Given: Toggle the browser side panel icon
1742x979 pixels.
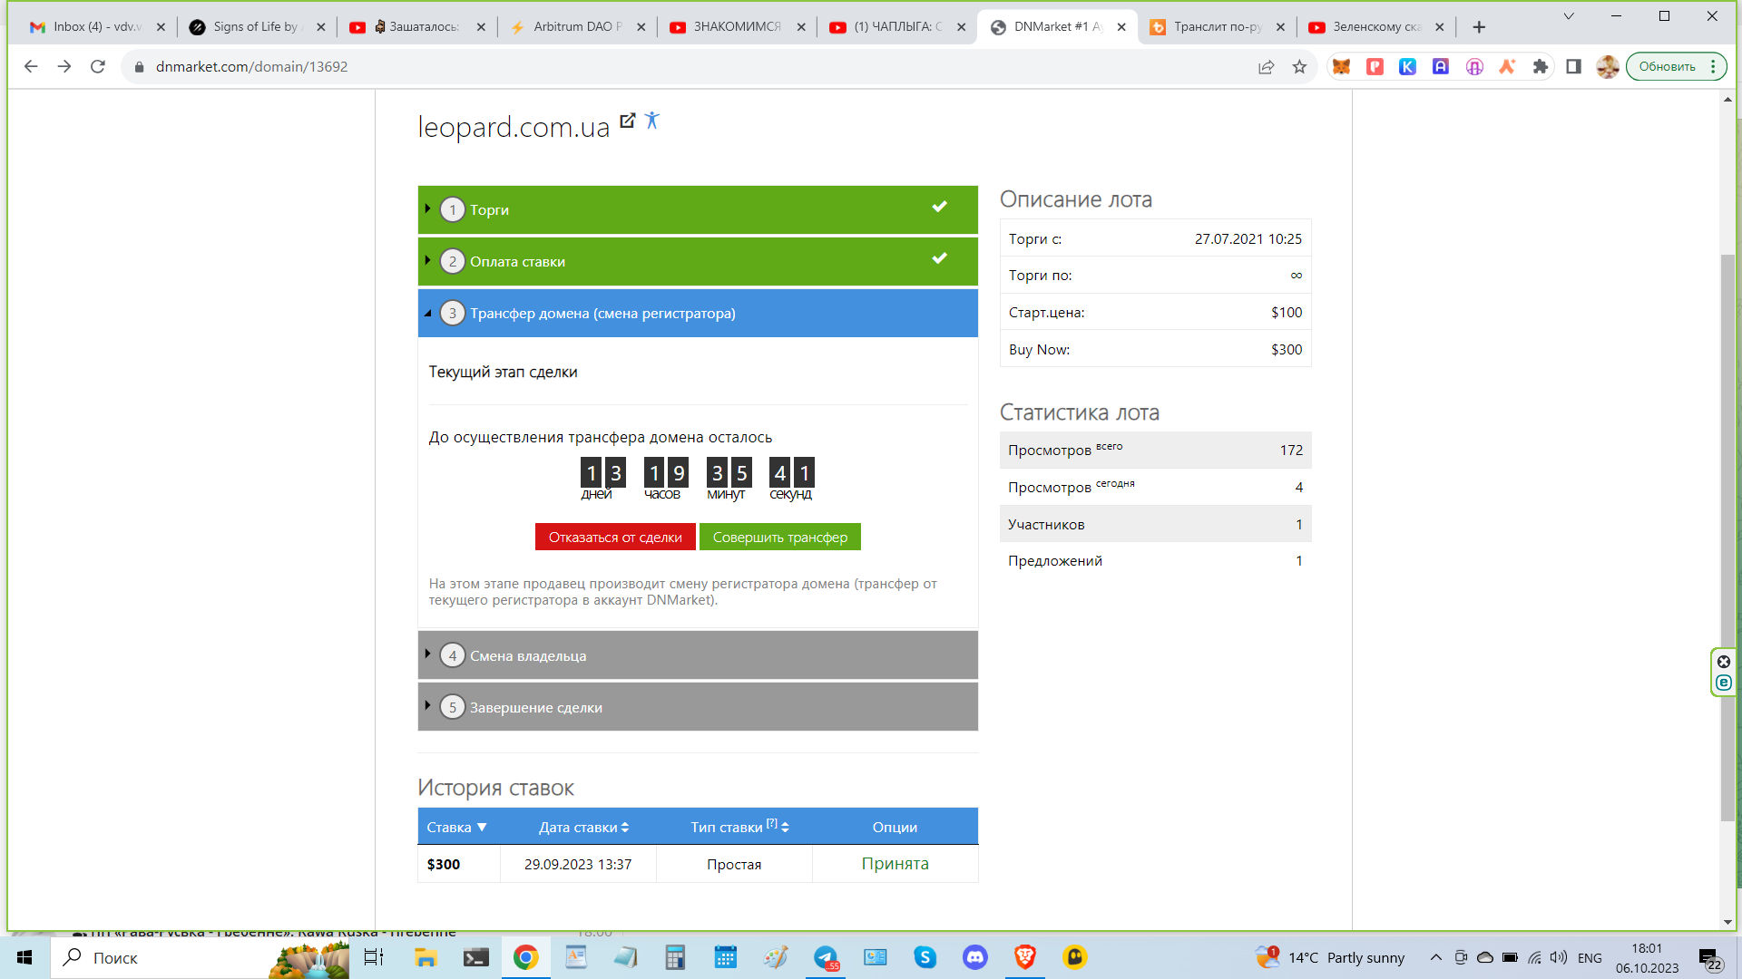Looking at the screenshot, I should 1573,66.
